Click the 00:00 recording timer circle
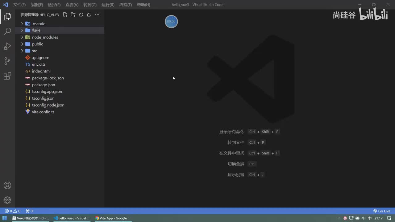The height and width of the screenshot is (222, 395). click(171, 22)
